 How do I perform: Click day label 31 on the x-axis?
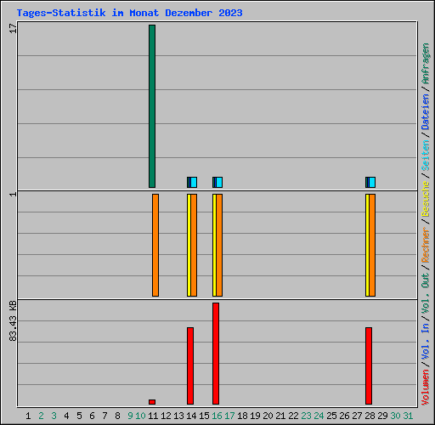click(408, 416)
